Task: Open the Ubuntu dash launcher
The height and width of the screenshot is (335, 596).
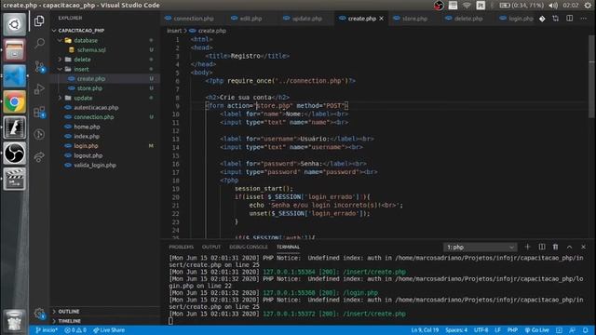Action: (x=15, y=25)
